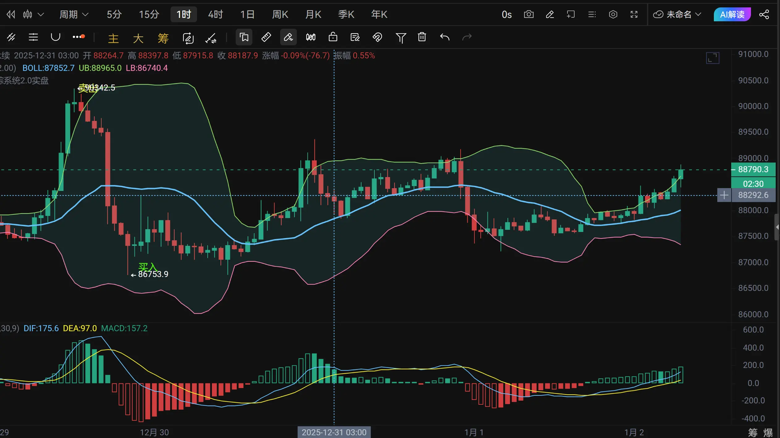Open the share icon

coord(764,14)
